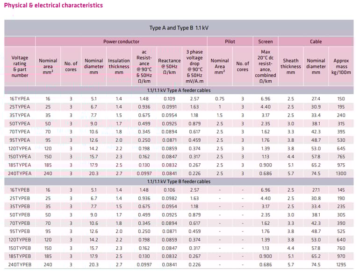Select the "3 phase voltage drop" column header

[194, 66]
